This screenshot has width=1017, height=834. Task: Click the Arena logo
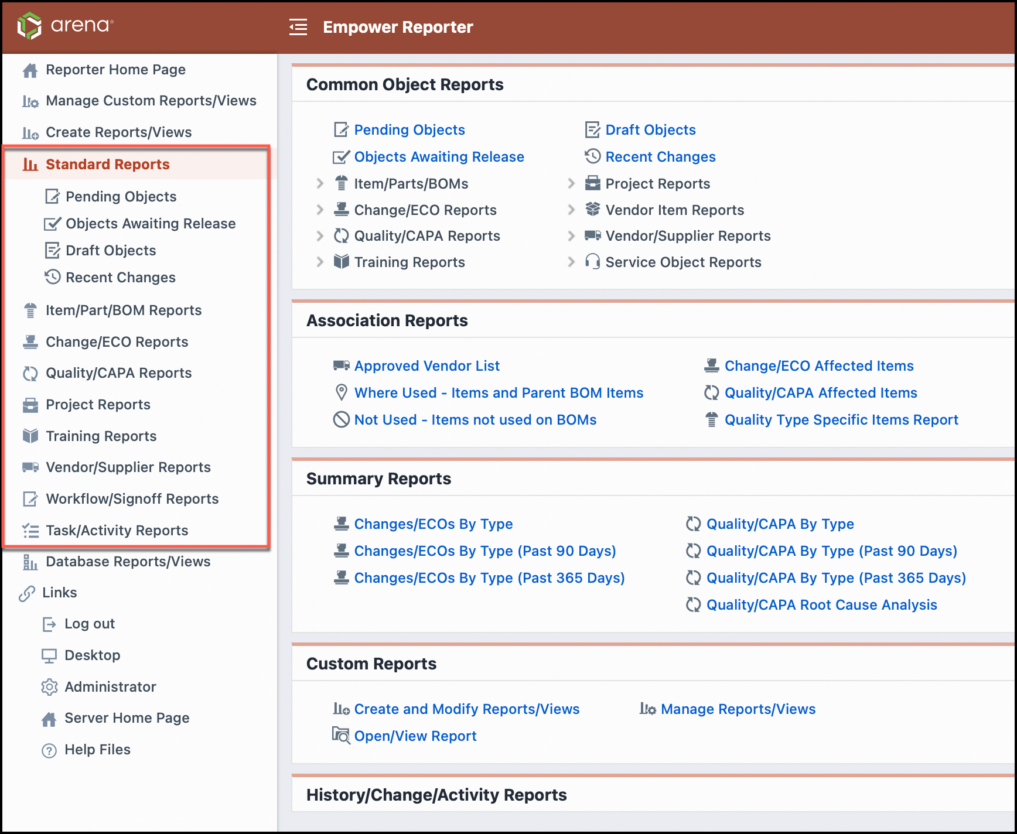[x=65, y=26]
